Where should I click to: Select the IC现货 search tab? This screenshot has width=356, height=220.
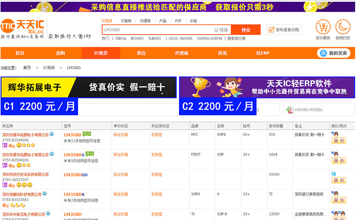pyautogui.click(x=107, y=21)
